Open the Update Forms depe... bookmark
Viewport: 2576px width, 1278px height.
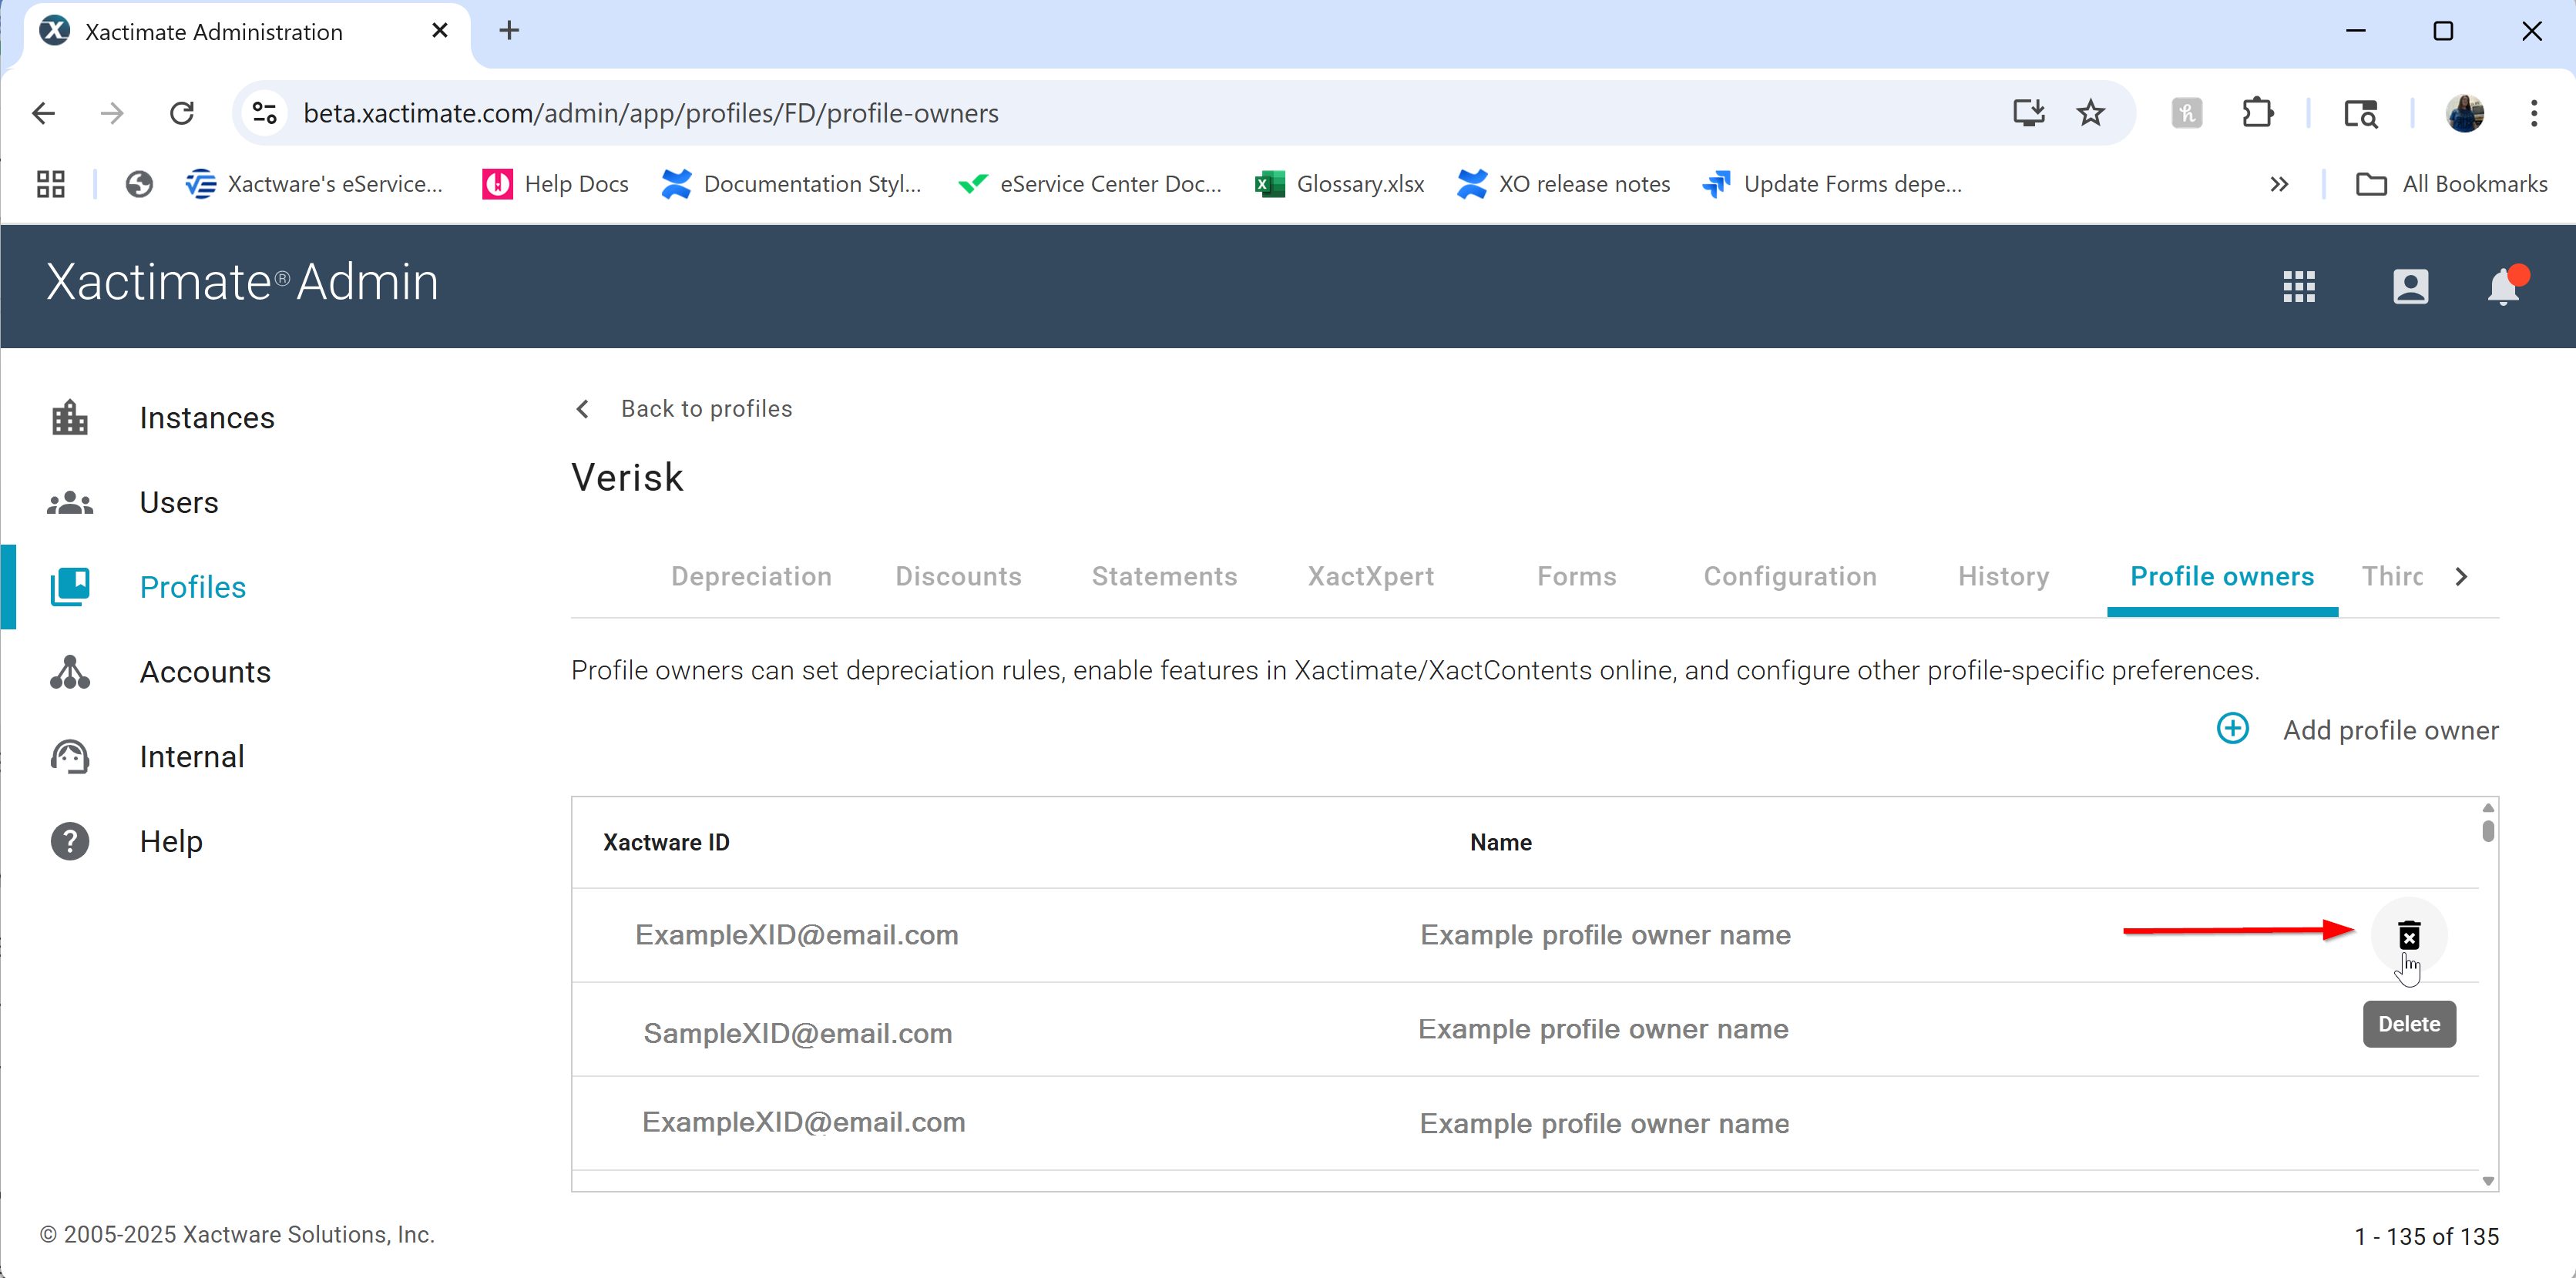pyautogui.click(x=1832, y=184)
